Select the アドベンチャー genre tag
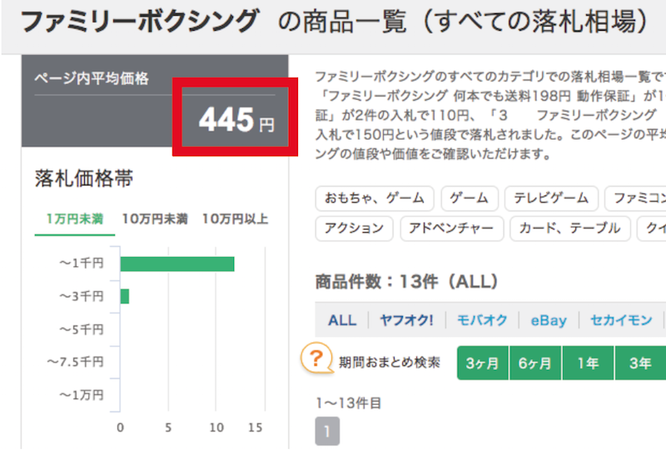Screen dimensions: 666x454 451,229
